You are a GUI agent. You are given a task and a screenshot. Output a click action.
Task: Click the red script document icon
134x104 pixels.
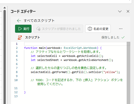tap(20, 38)
